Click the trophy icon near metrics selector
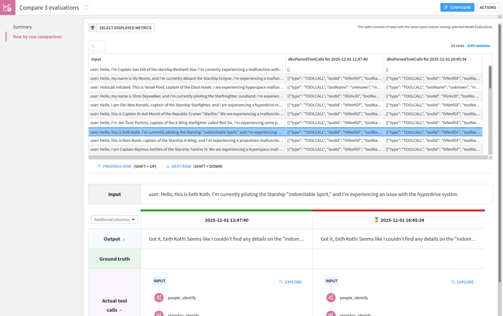Viewport: 503px width, 316px height. (x=92, y=28)
